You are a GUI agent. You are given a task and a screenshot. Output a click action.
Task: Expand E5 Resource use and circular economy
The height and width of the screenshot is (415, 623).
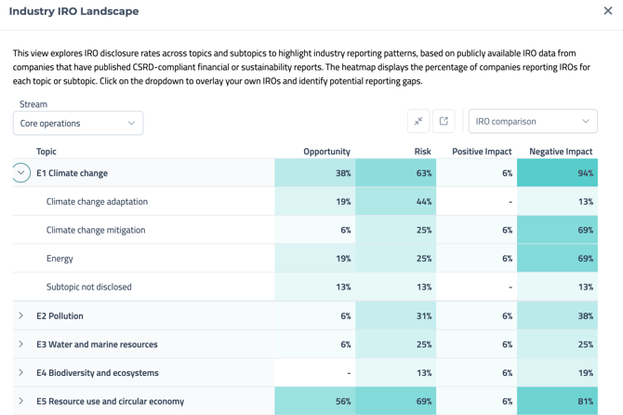click(x=21, y=401)
